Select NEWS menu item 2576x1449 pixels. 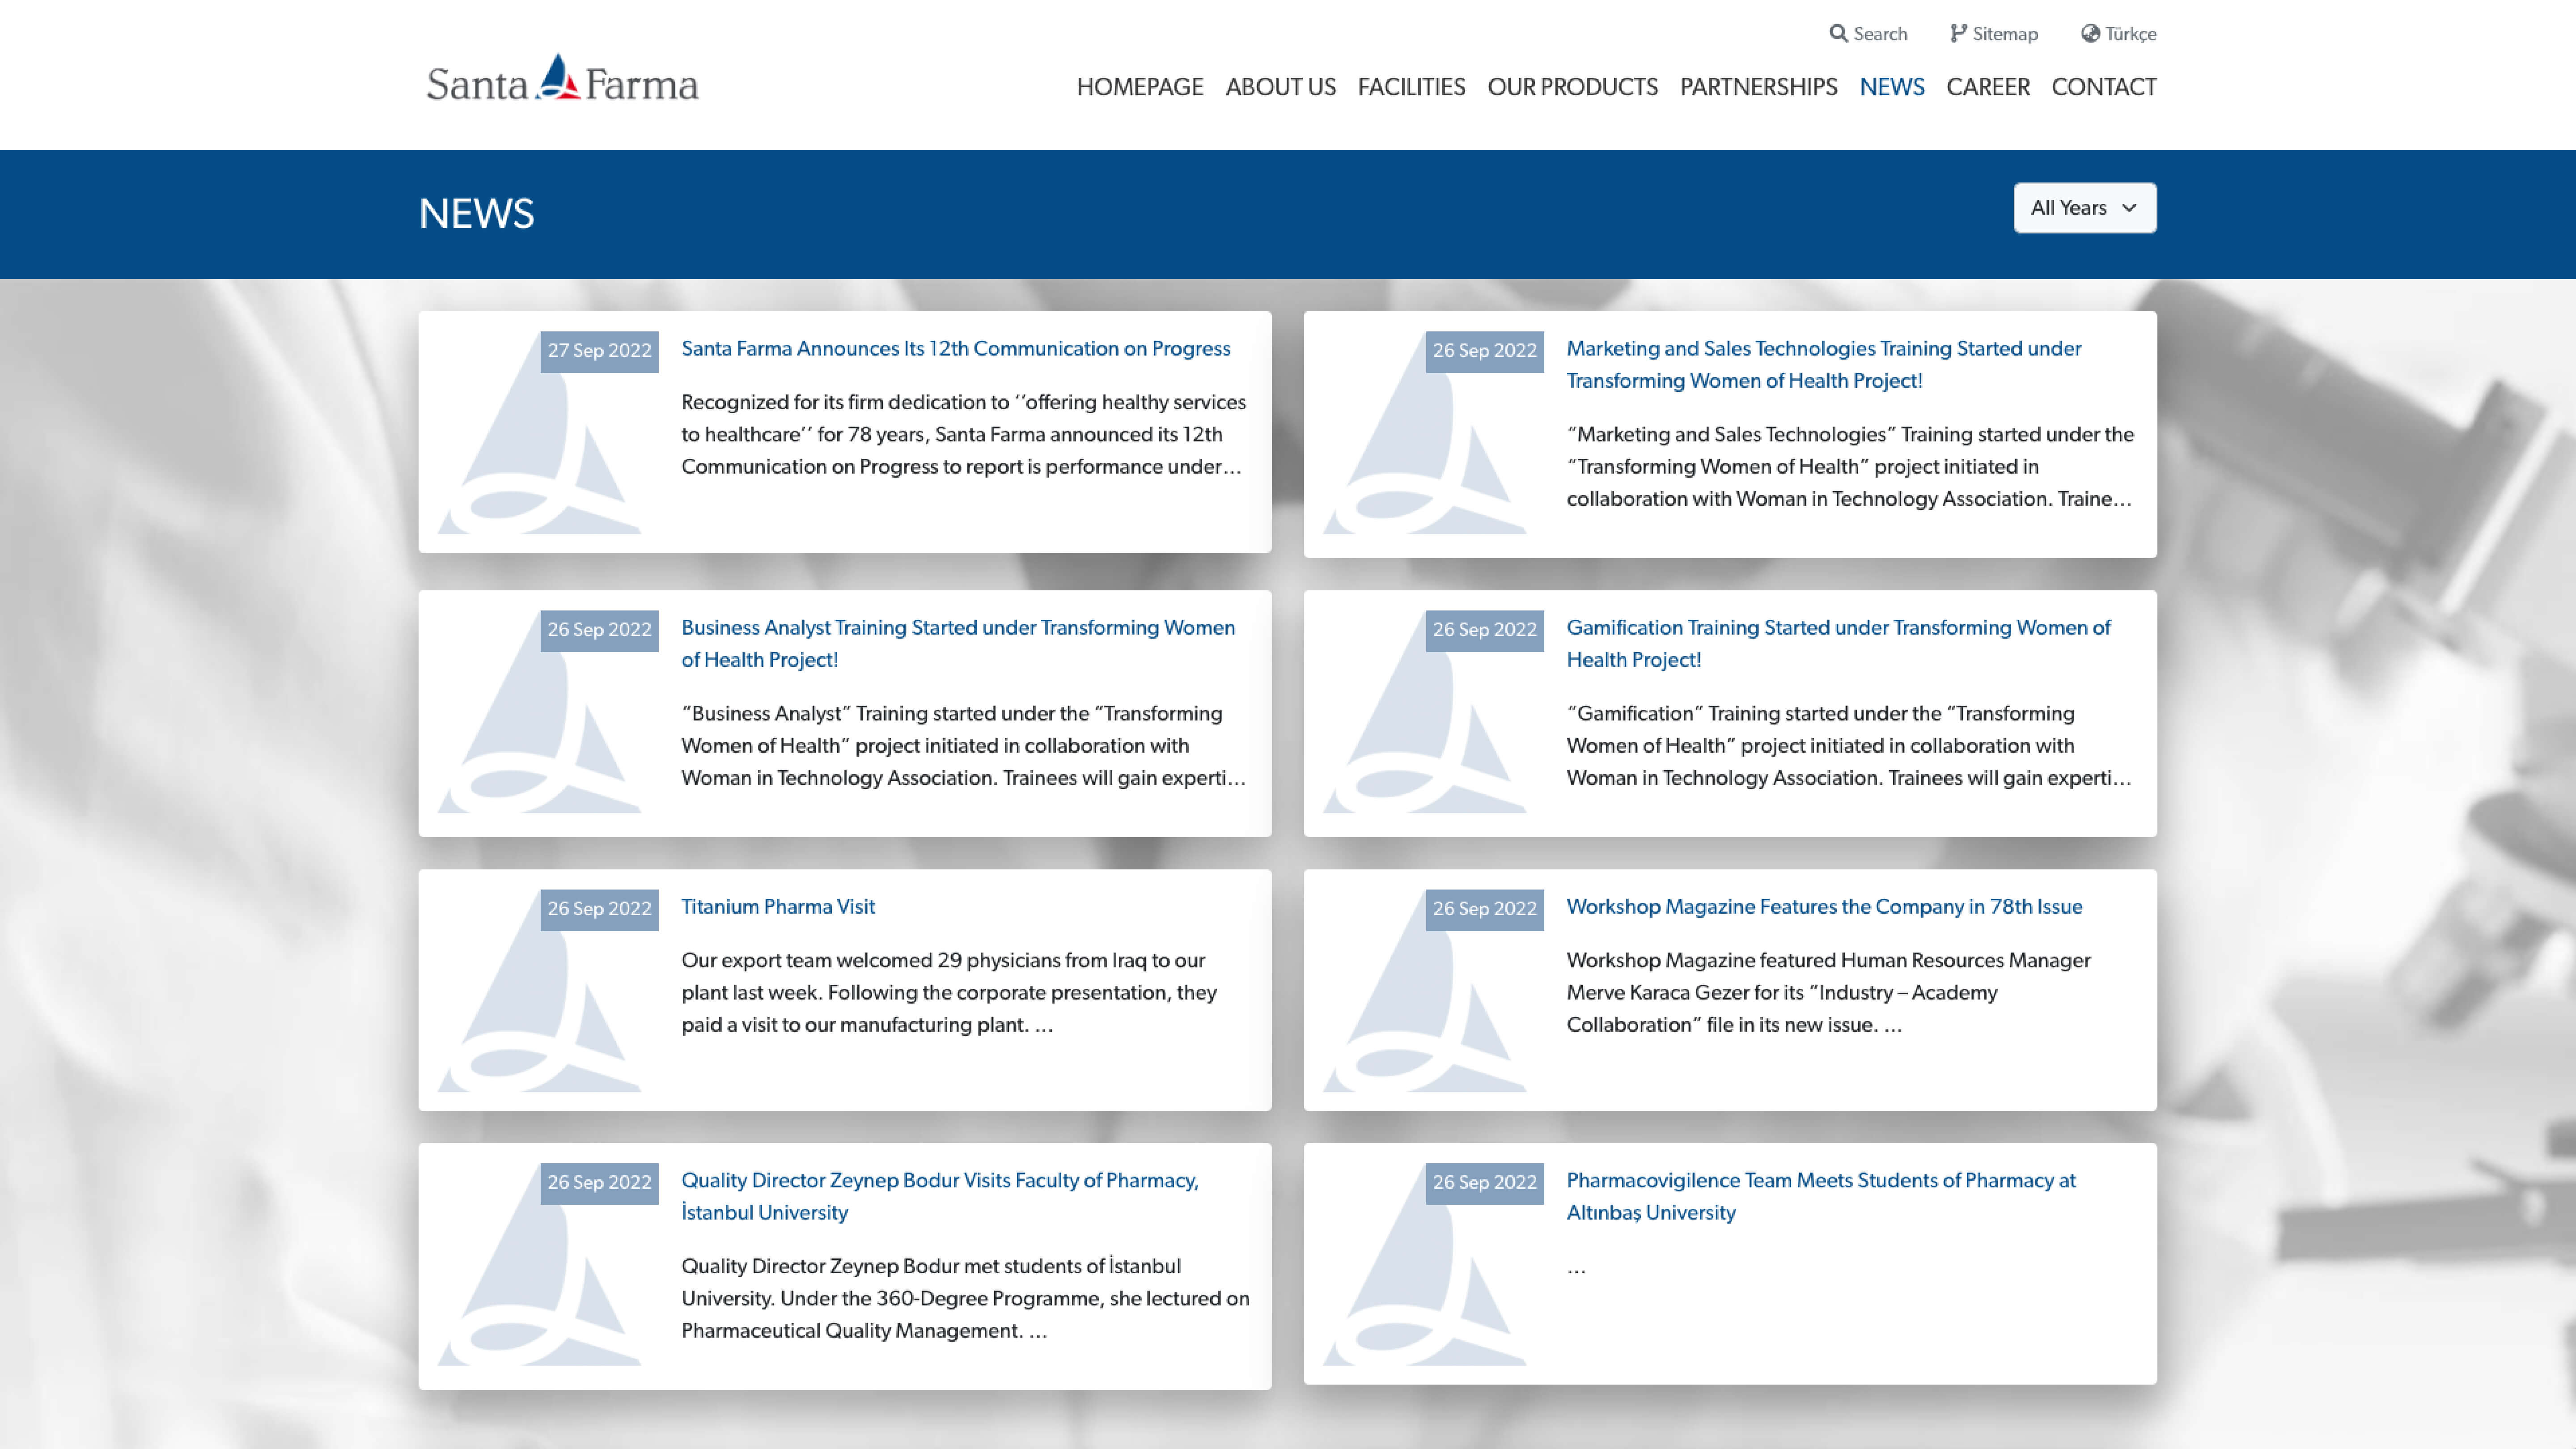tap(1892, 87)
